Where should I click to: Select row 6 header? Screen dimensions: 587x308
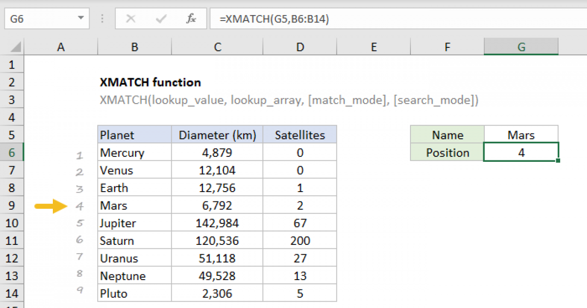[12, 152]
